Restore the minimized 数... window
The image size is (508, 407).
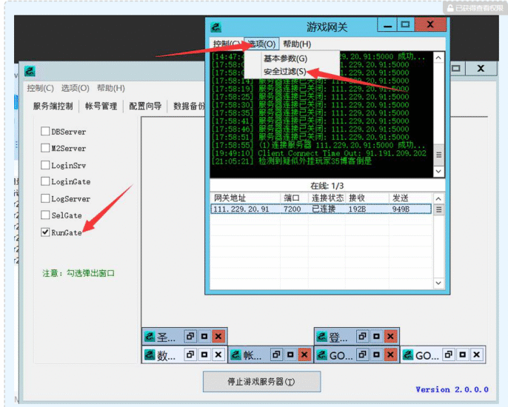190,355
